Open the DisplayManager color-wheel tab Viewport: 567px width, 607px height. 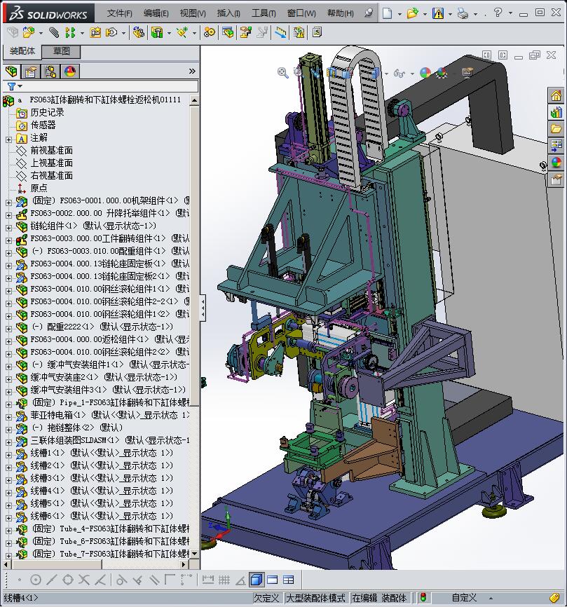click(x=70, y=71)
